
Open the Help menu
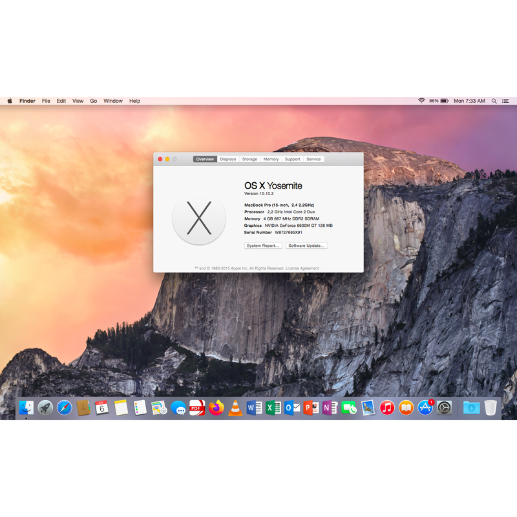(x=134, y=101)
